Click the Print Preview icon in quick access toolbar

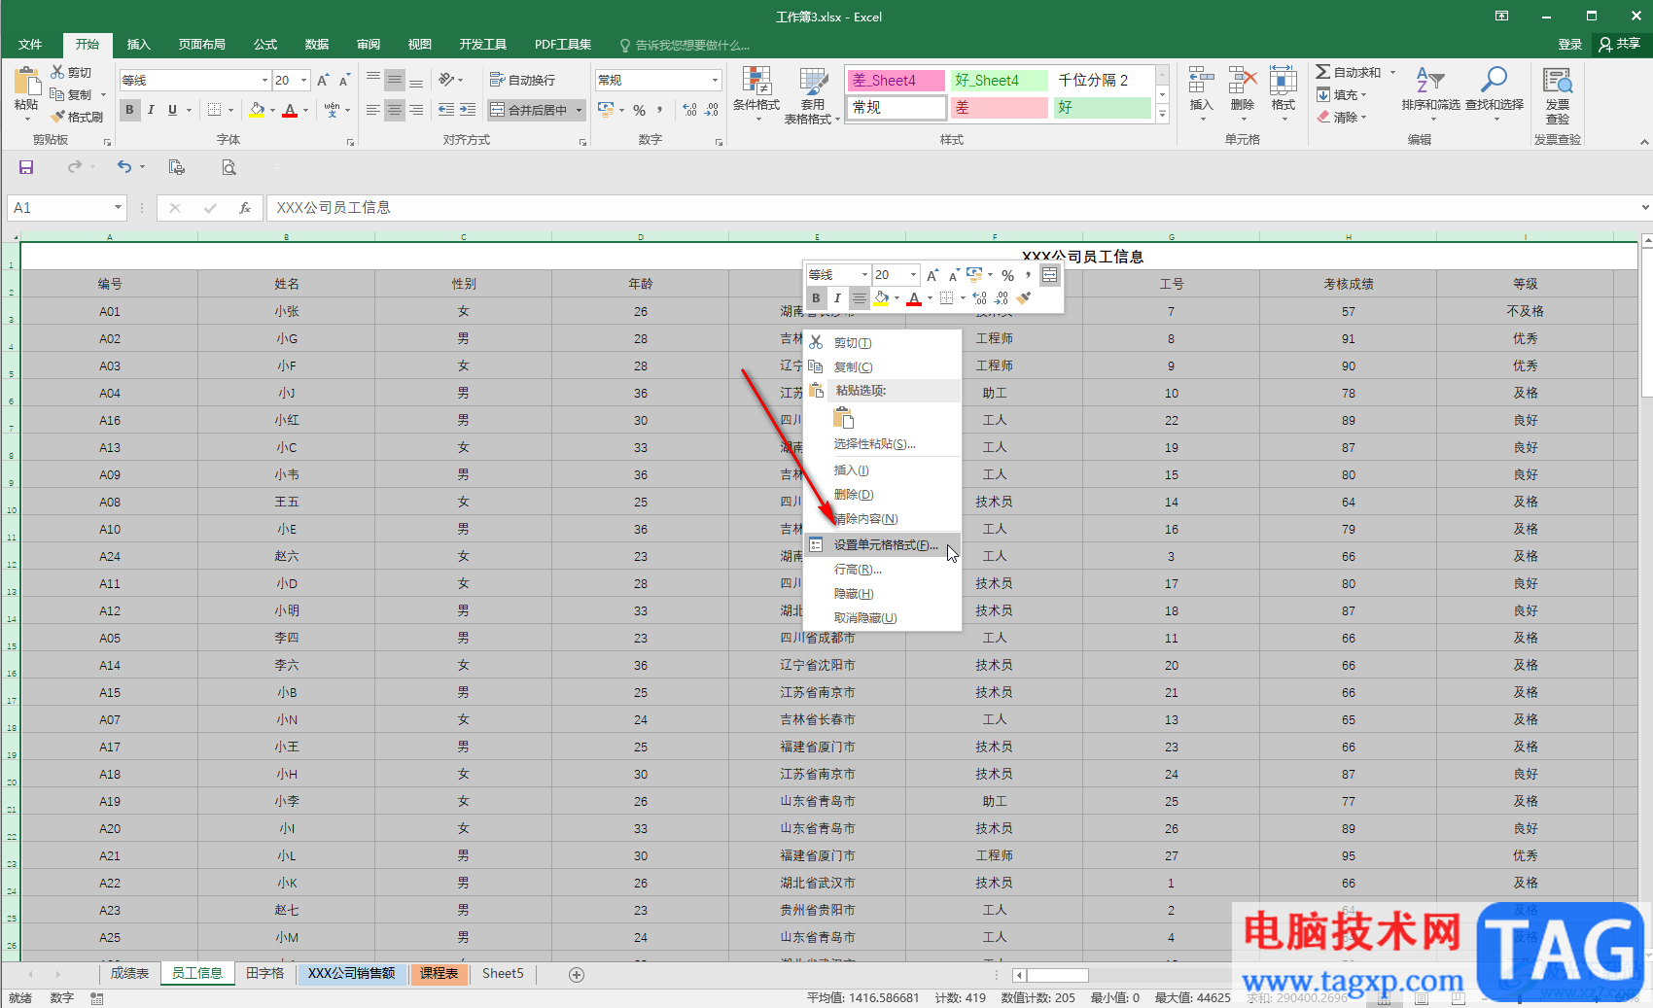pos(229,167)
